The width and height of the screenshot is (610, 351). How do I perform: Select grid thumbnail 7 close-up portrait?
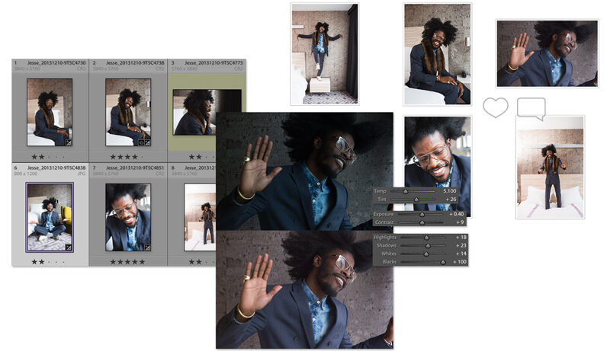[x=128, y=218]
